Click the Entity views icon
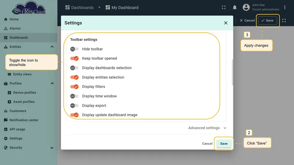Screen dimensions: 294x165 pyautogui.click(x=10, y=74)
